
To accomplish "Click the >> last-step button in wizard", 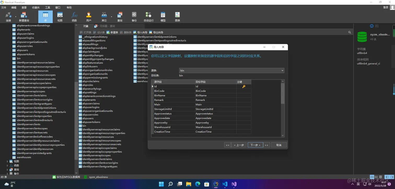I will coord(266,145).
